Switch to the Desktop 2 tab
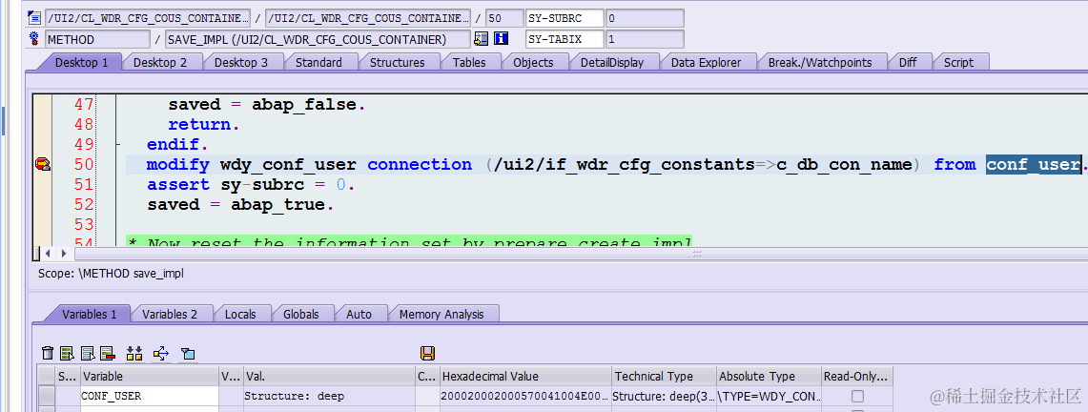This screenshot has height=412, width=1088. pos(160,62)
